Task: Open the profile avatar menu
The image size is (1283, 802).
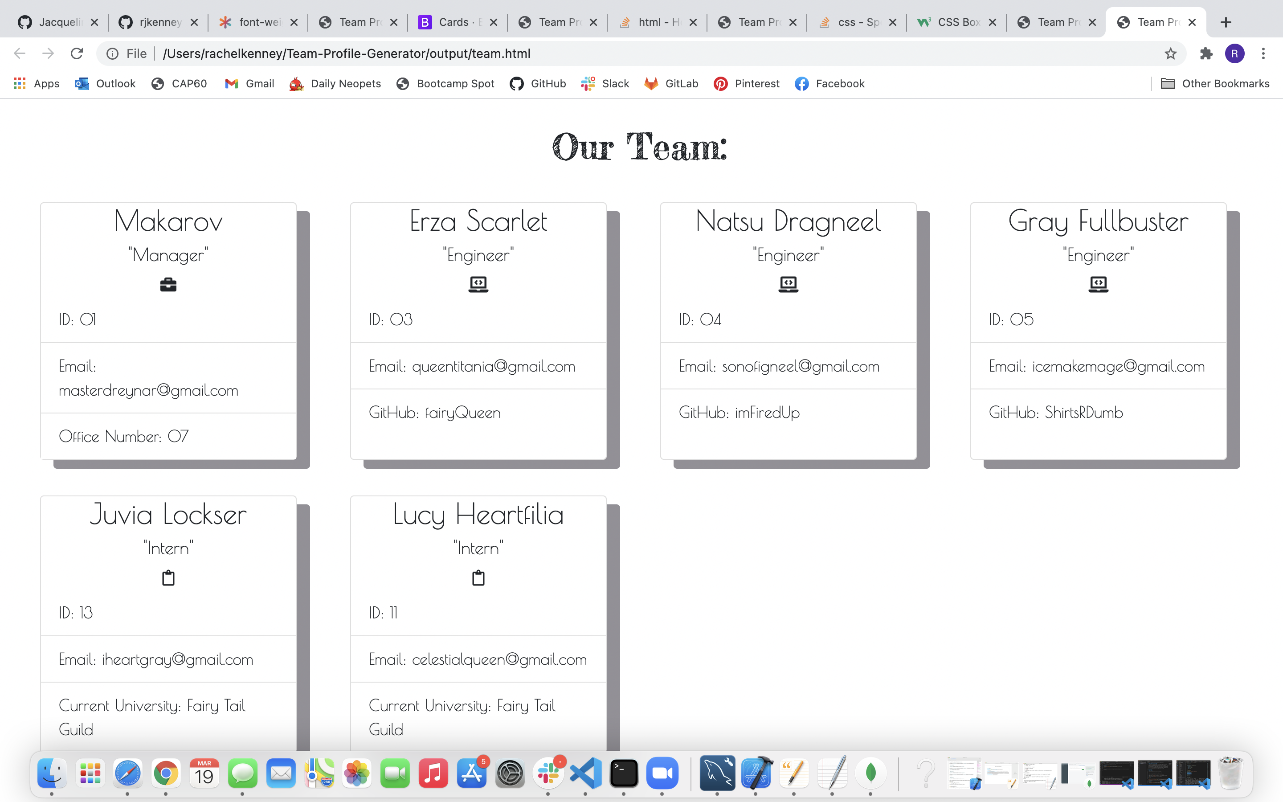Action: [x=1235, y=53]
